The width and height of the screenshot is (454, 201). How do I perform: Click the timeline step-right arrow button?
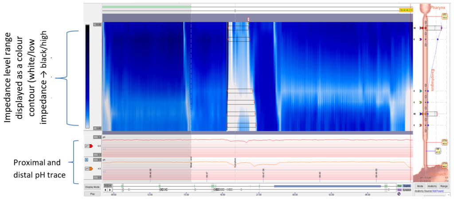point(109,189)
